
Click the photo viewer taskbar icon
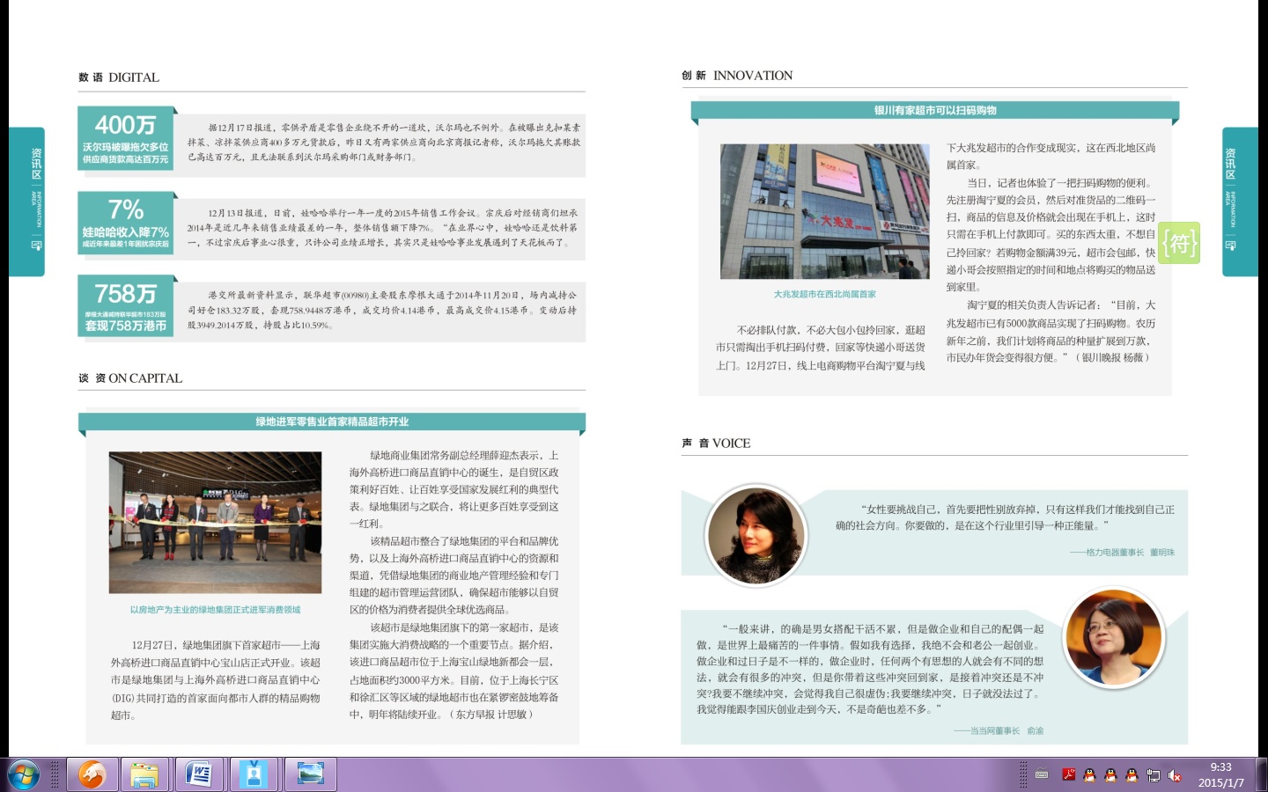[309, 774]
